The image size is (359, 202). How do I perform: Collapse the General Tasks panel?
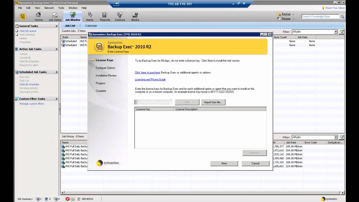tap(56, 26)
